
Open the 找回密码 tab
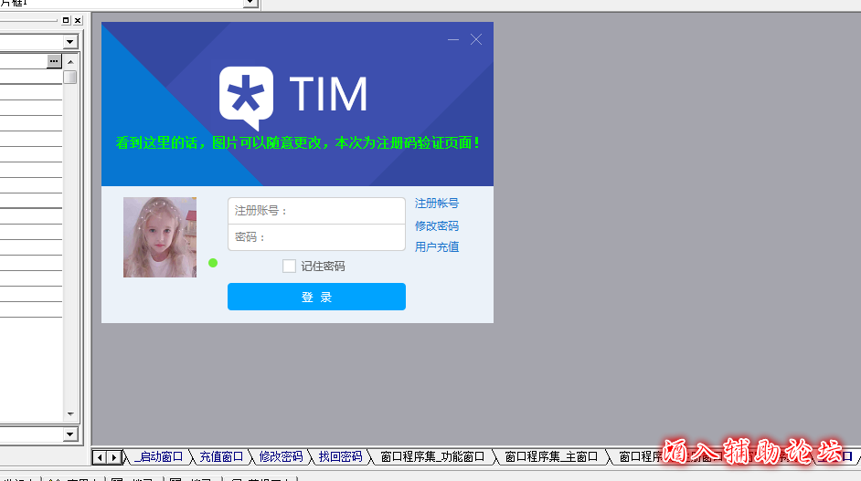point(340,457)
